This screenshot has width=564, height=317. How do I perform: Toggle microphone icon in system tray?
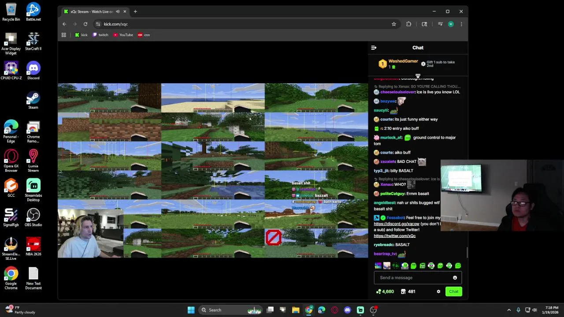pos(518,310)
